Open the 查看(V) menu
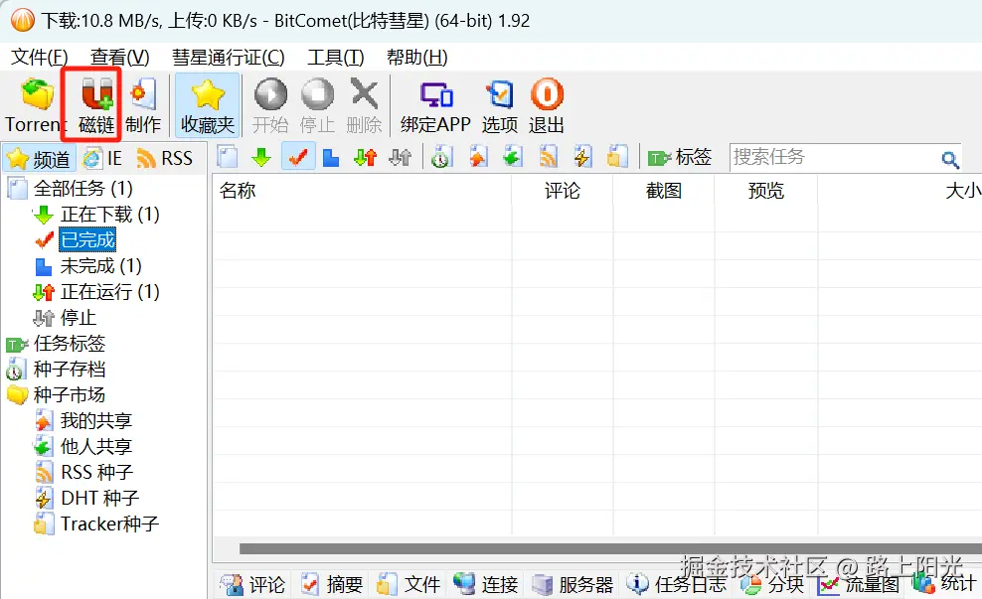 click(x=119, y=57)
